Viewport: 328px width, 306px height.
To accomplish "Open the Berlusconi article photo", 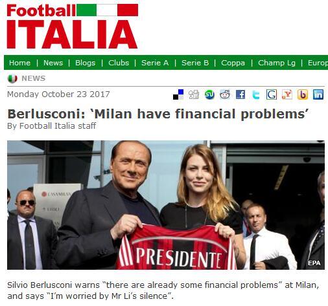I will click(166, 205).
